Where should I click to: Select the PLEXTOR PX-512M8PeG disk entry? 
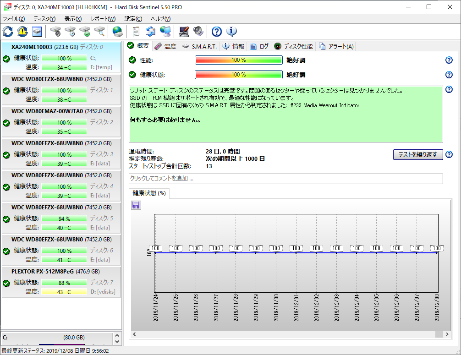point(61,282)
